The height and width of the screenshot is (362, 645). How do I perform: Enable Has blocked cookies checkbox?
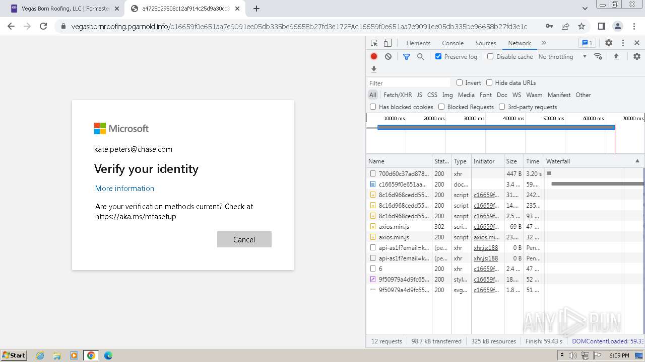tap(373, 107)
